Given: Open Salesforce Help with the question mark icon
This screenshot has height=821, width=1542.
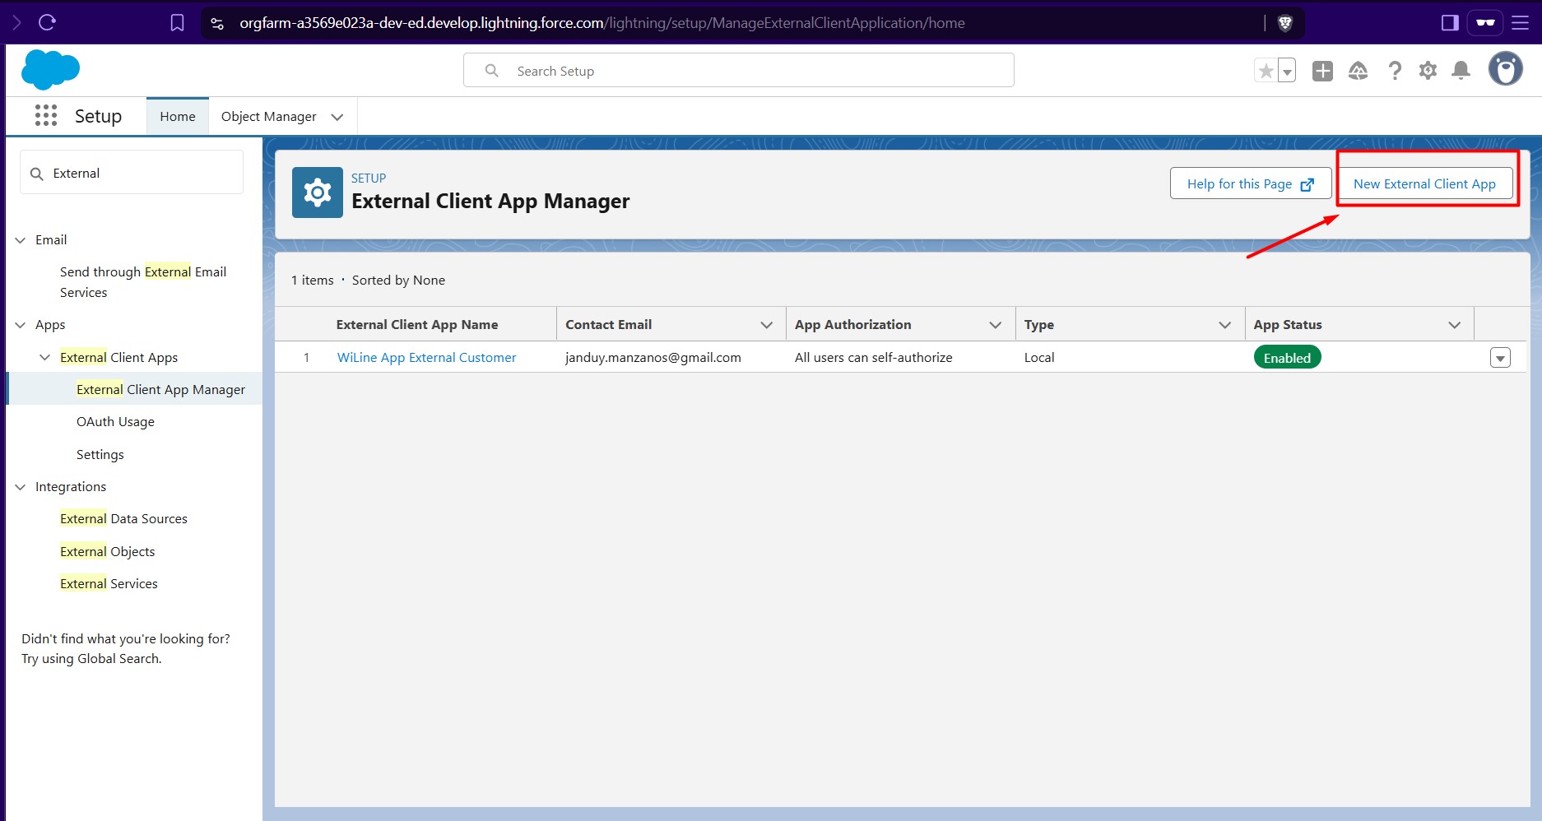Looking at the screenshot, I should coord(1394,70).
